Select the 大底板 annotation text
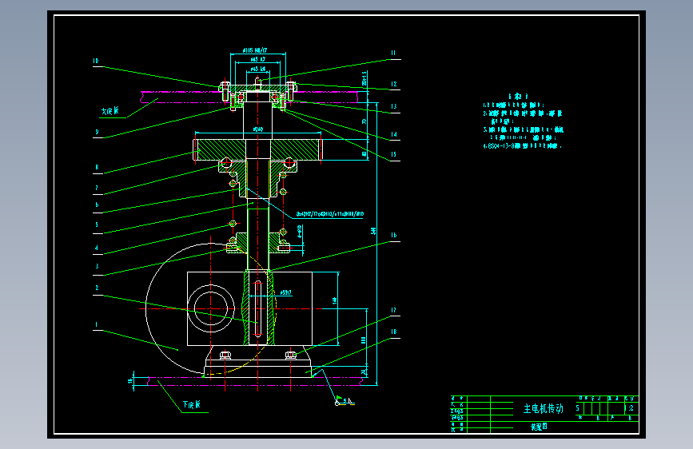This screenshot has width=693, height=449. click(110, 111)
